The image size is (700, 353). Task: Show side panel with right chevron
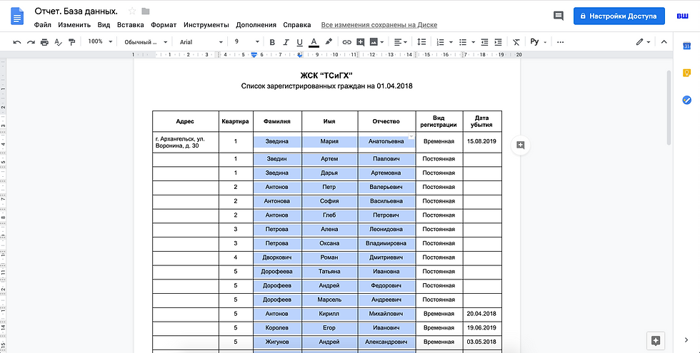(686, 340)
